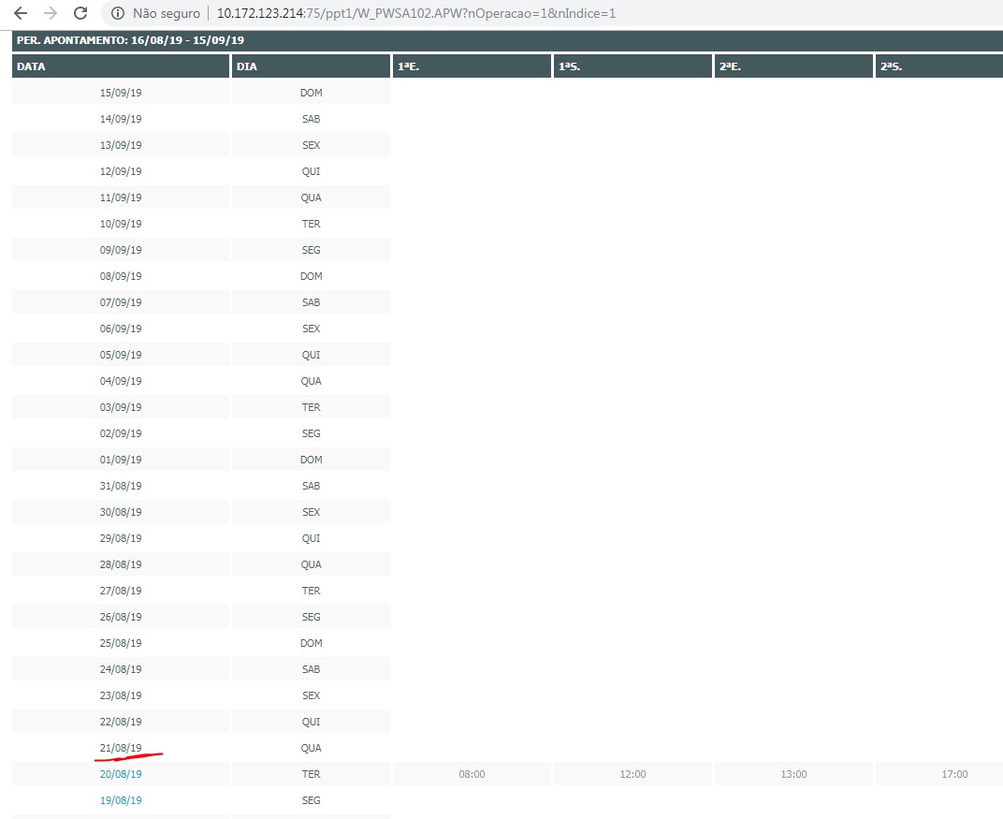The width and height of the screenshot is (1003, 819).
Task: Click the 25/08/19 date cell
Action: 121,643
